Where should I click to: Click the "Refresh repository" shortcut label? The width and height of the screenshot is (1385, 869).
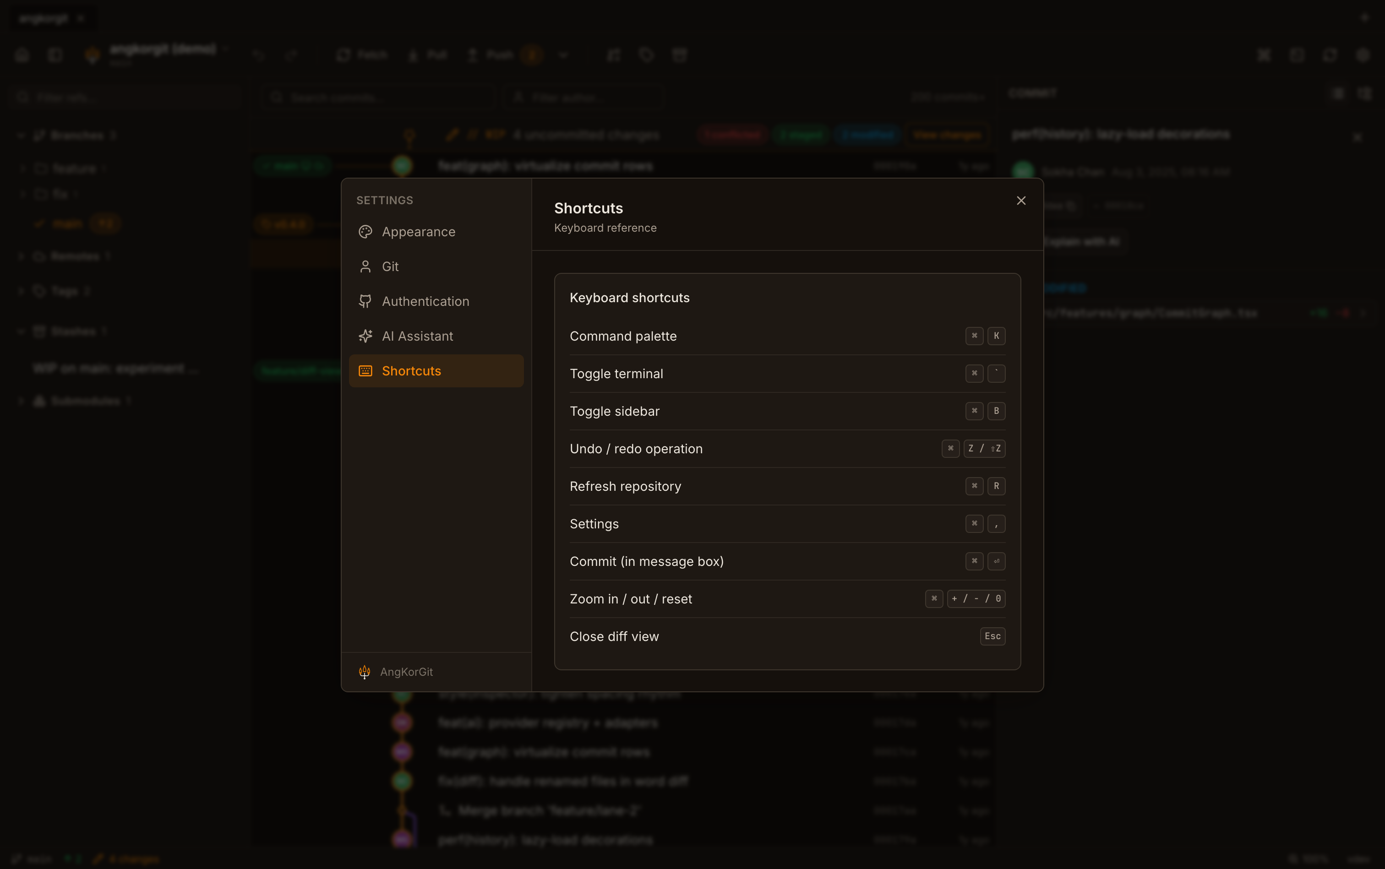[626, 486]
